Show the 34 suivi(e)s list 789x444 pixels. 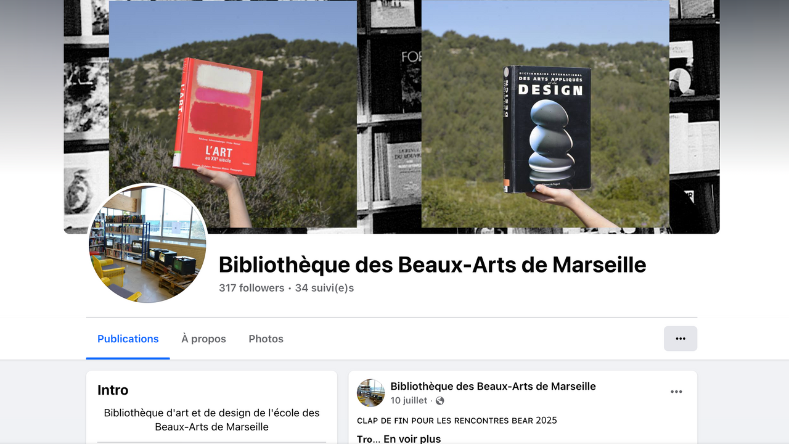tap(324, 288)
